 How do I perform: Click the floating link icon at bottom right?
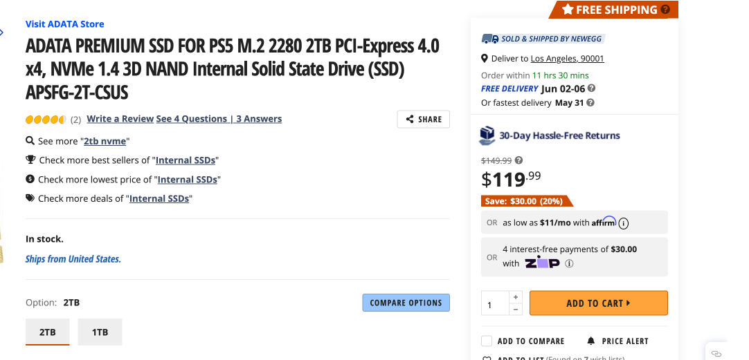point(716,352)
